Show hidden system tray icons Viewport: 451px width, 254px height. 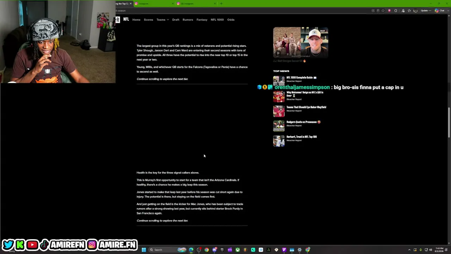tap(409, 250)
